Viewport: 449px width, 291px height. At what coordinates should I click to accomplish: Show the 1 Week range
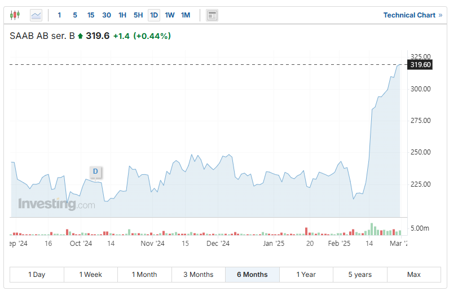pos(90,275)
